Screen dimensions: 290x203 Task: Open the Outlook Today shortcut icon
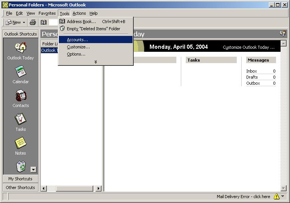[x=20, y=48]
